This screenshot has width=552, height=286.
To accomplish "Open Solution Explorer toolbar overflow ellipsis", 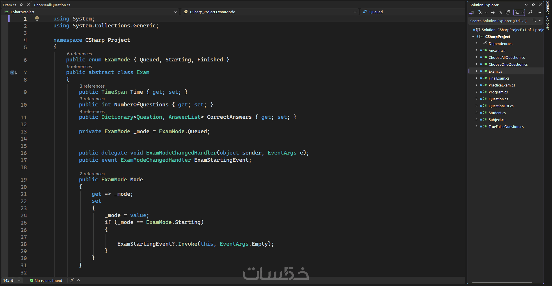I will pos(539,12).
